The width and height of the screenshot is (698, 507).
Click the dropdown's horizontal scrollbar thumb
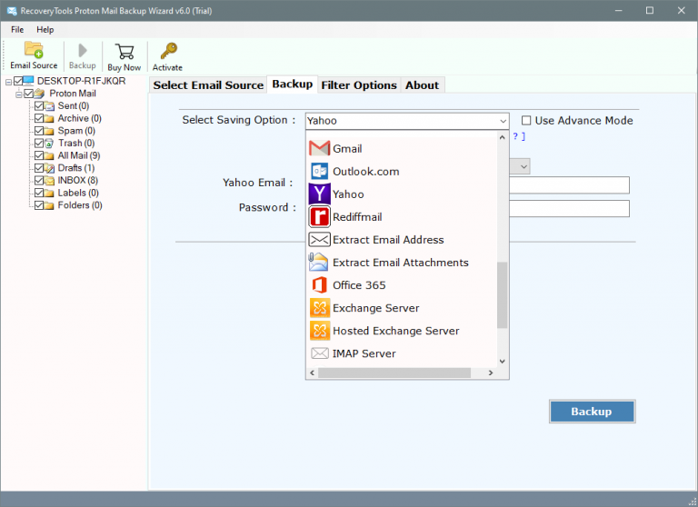[394, 373]
